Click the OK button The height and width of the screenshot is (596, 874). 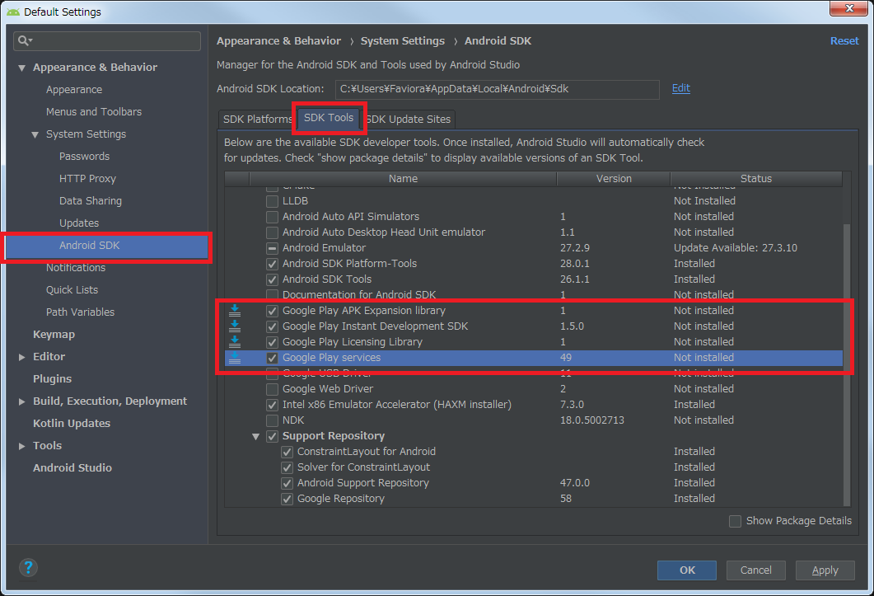(687, 570)
